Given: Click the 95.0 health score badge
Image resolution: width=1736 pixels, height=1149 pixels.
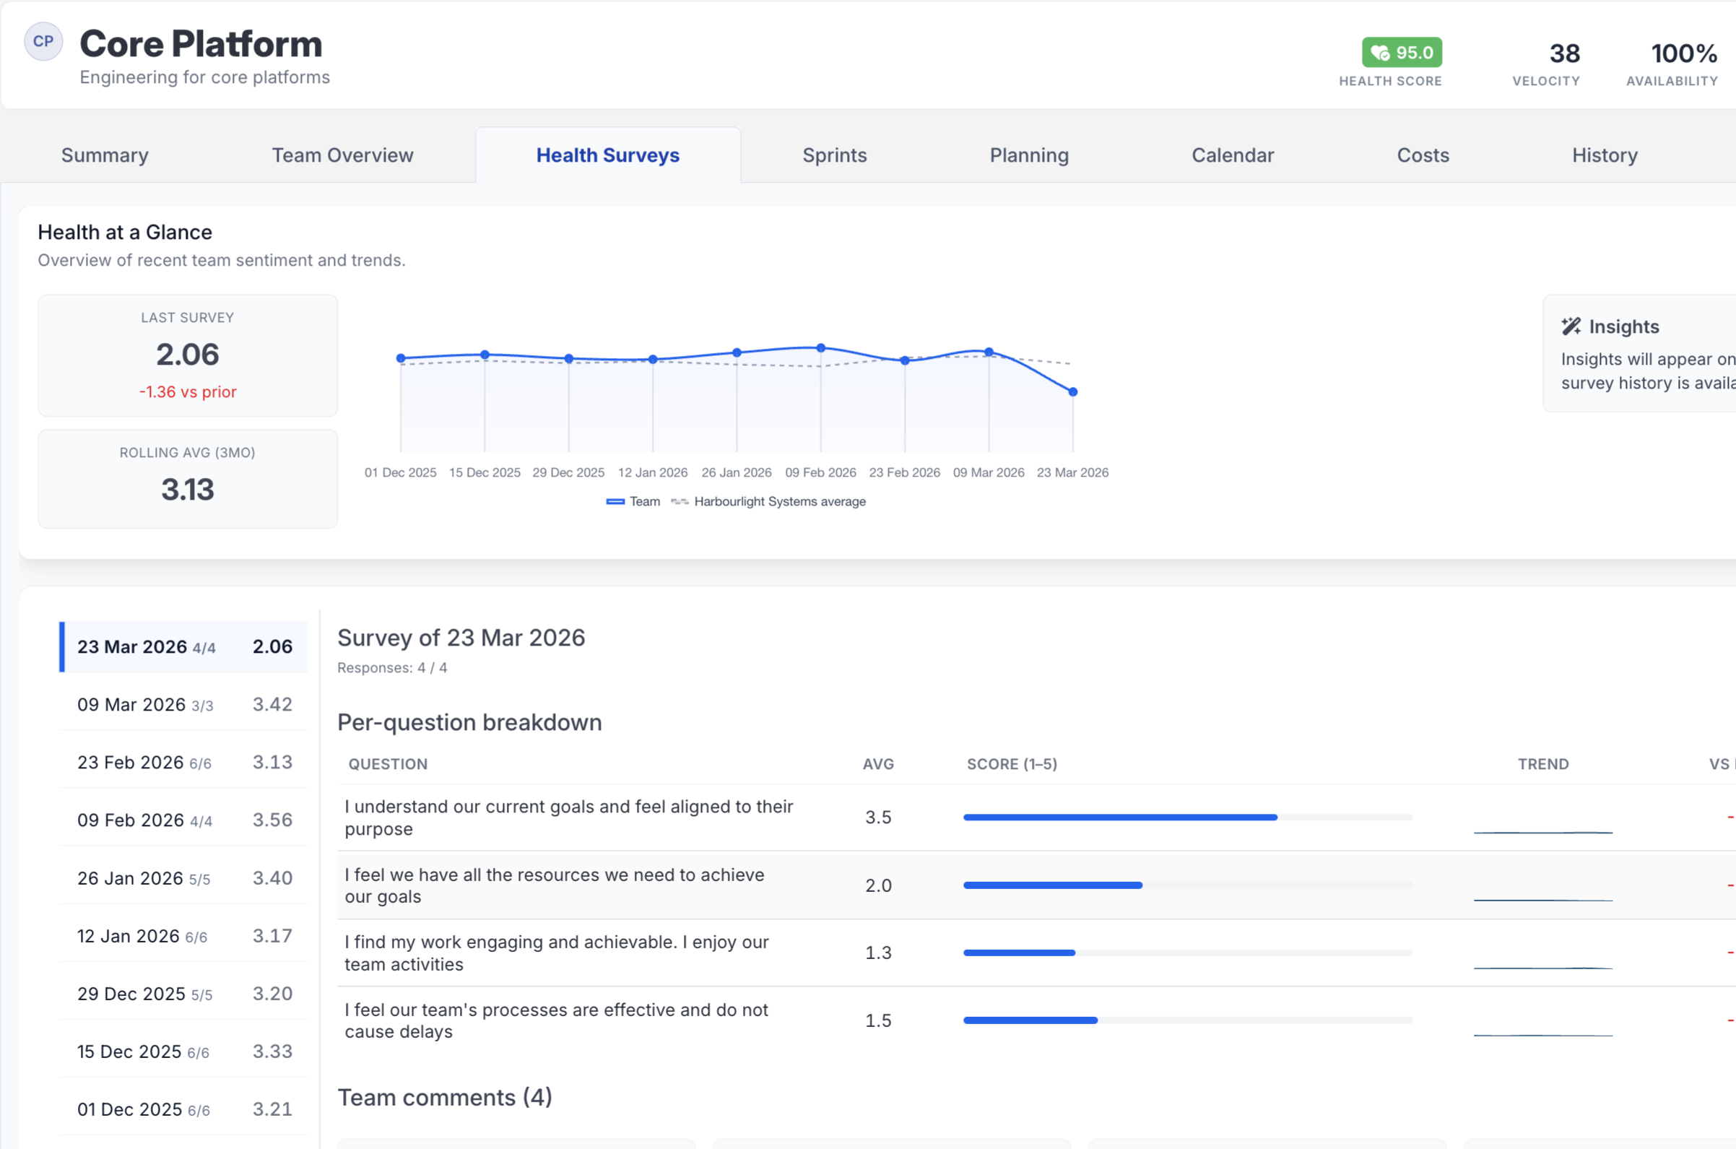Looking at the screenshot, I should (1401, 52).
